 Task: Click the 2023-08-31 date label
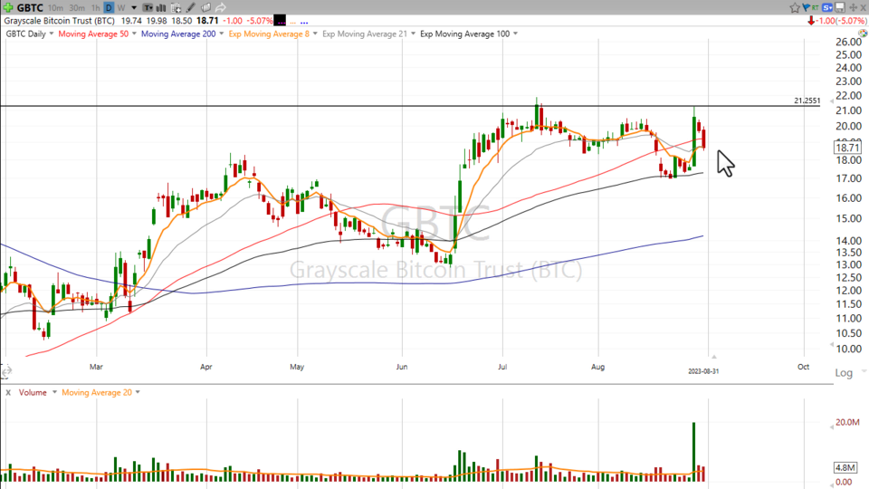pyautogui.click(x=703, y=371)
